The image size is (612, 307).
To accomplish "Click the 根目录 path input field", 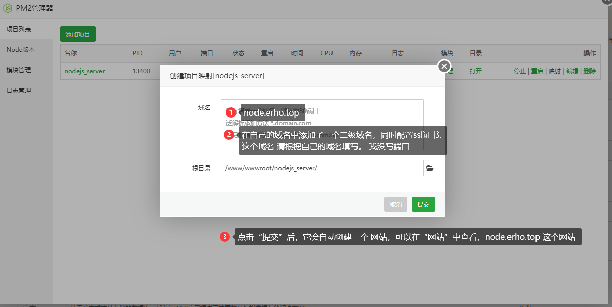I will (x=322, y=169).
